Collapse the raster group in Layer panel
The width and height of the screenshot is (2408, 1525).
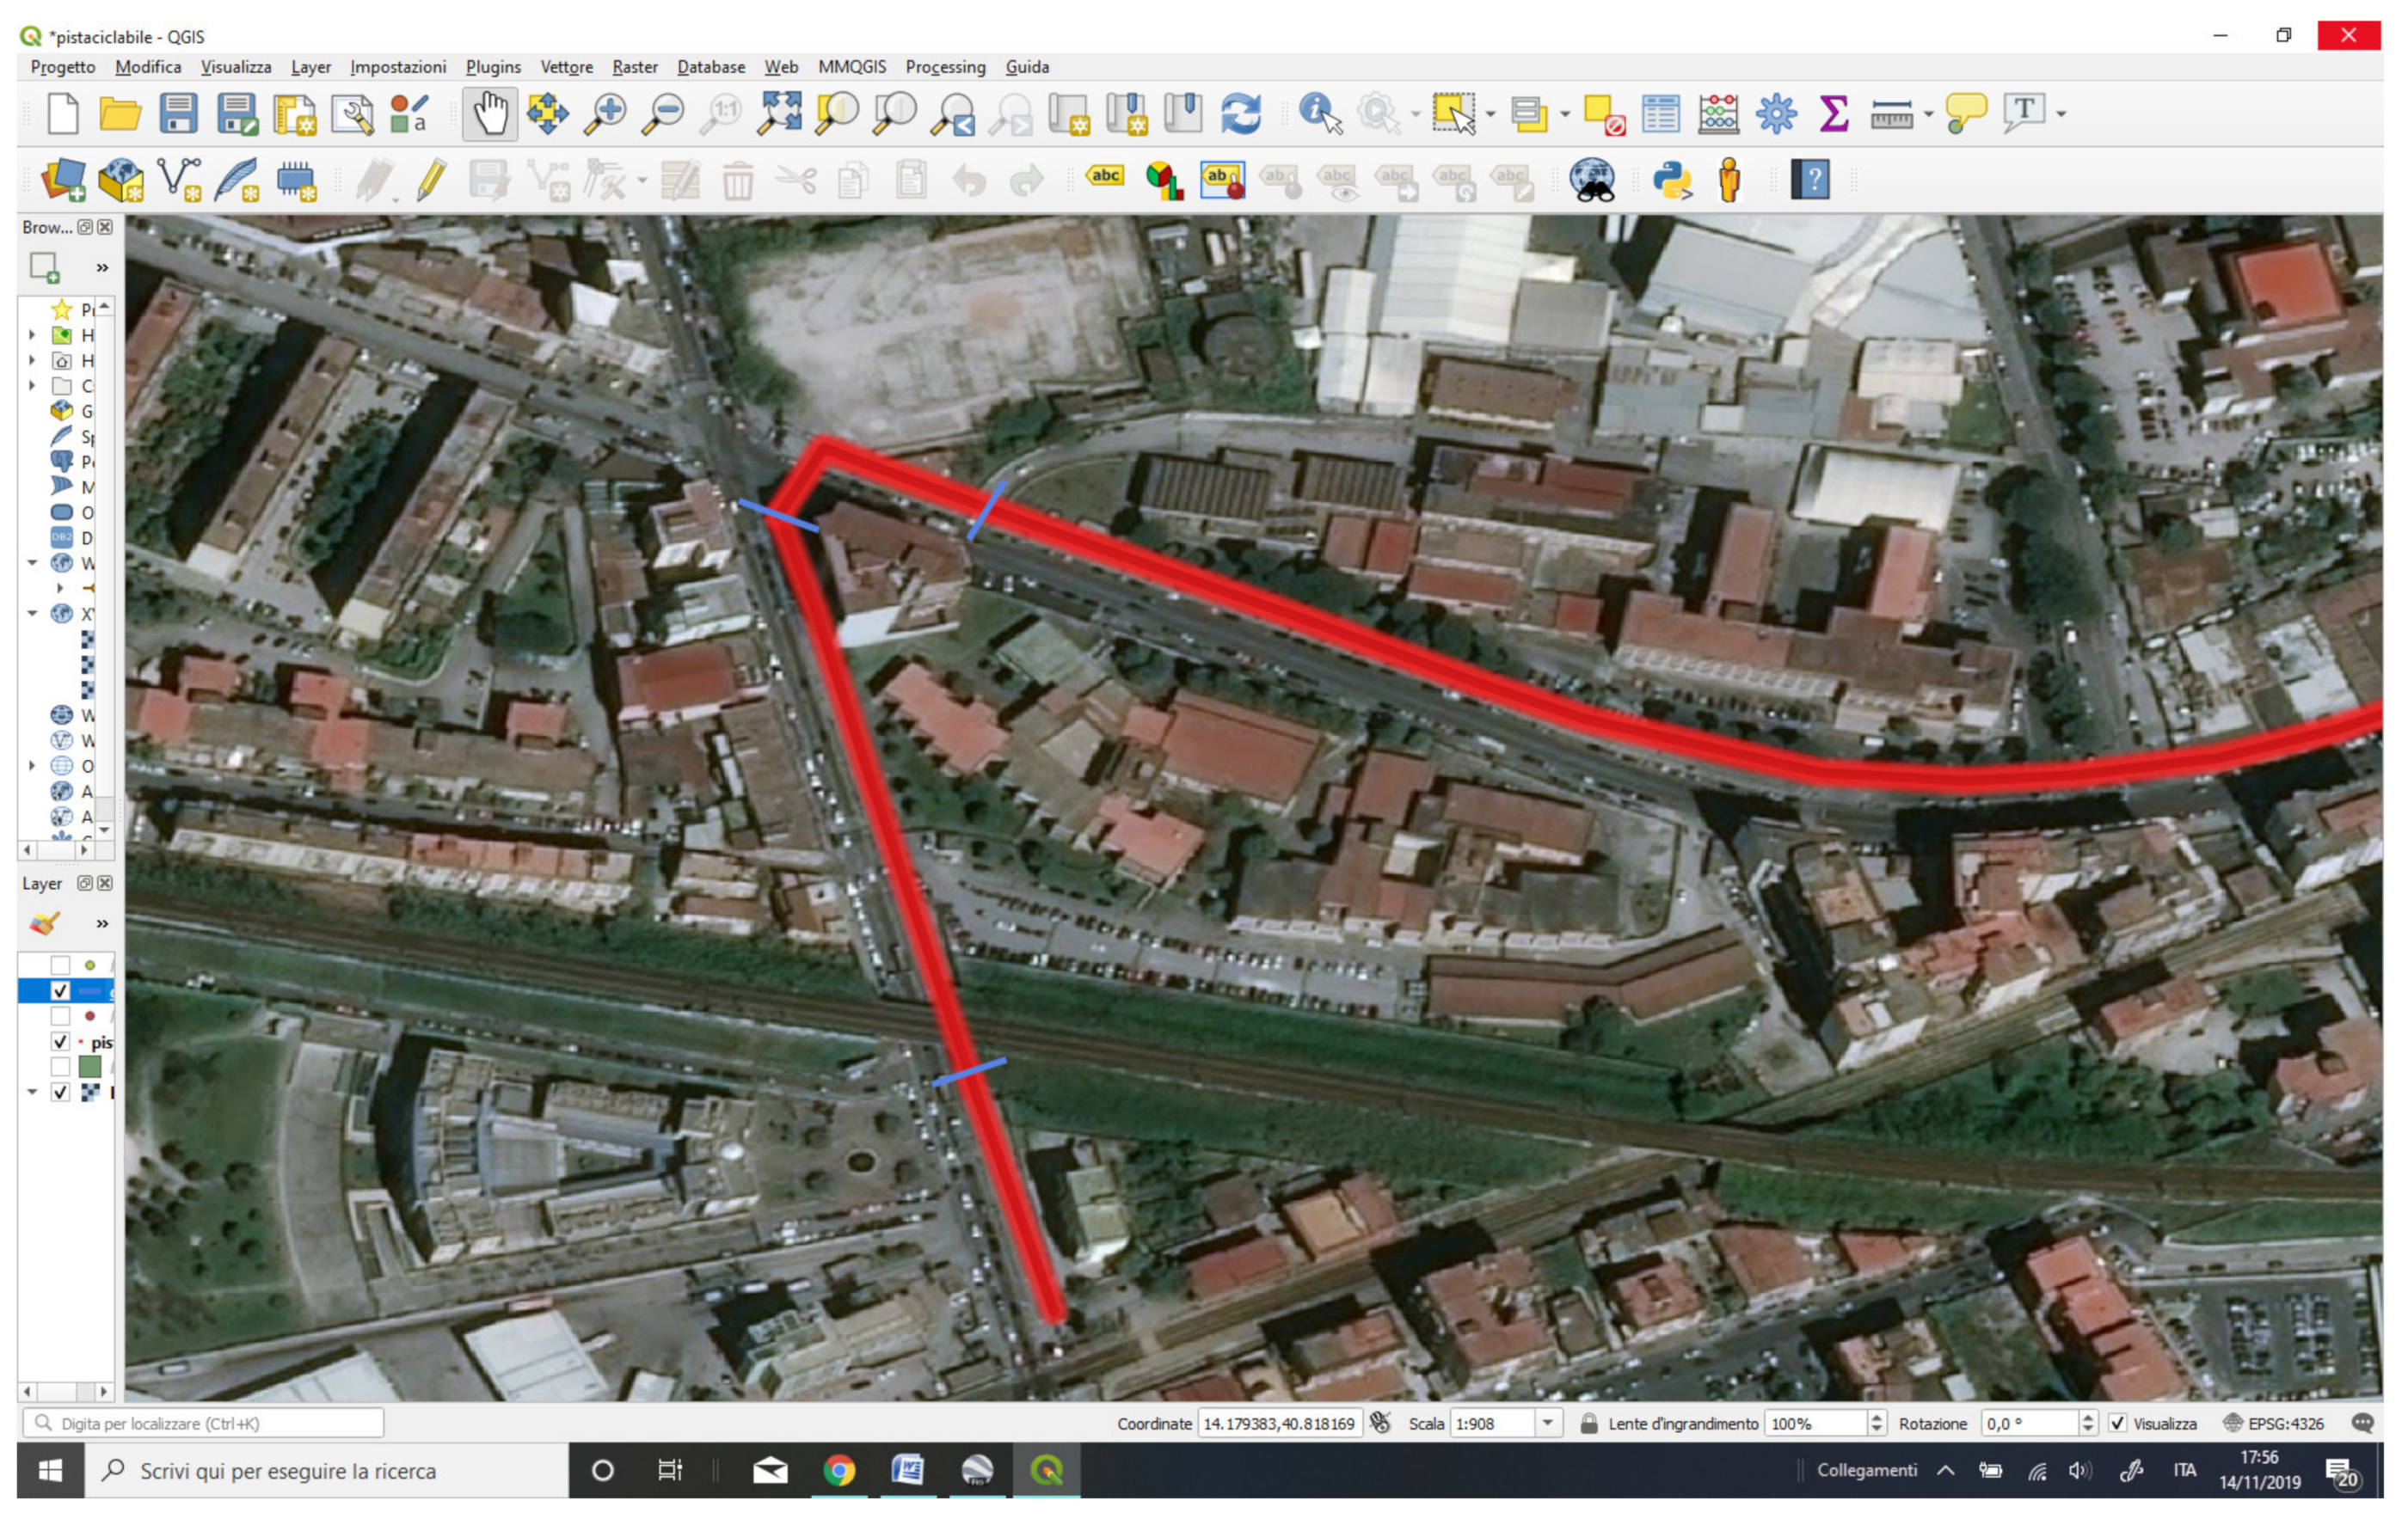(x=32, y=1093)
